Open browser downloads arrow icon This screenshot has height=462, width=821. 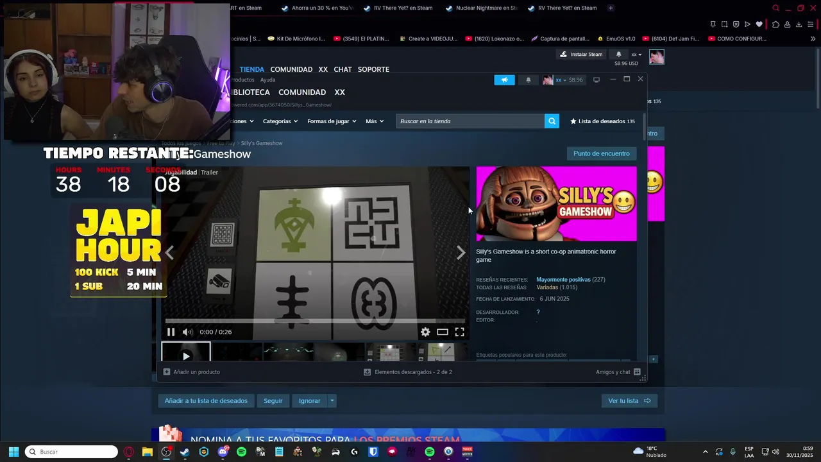tap(799, 24)
